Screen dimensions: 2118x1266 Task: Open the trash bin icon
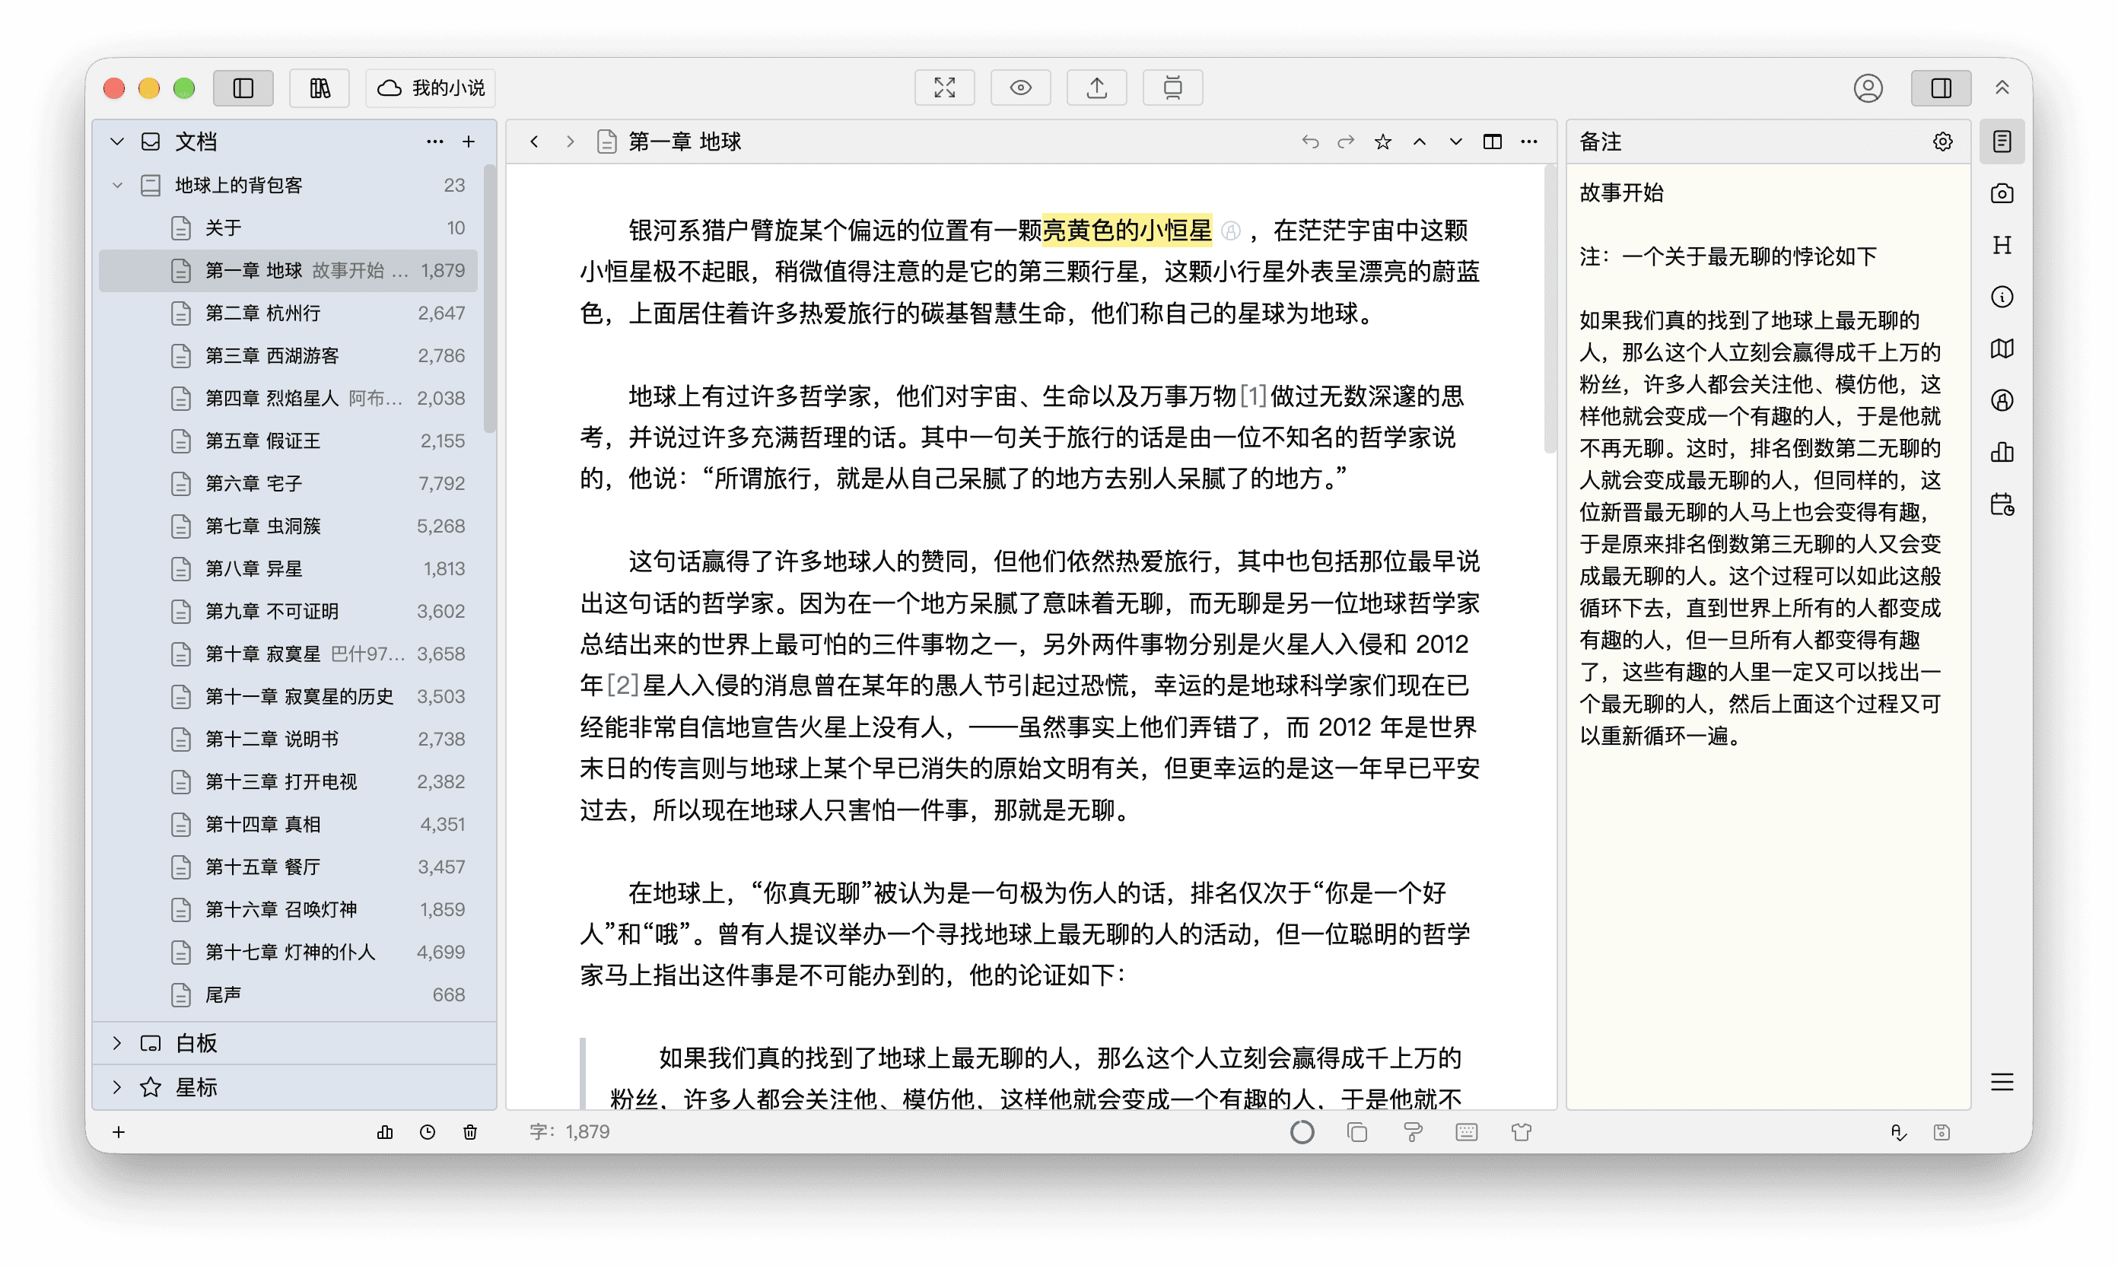(x=470, y=1132)
